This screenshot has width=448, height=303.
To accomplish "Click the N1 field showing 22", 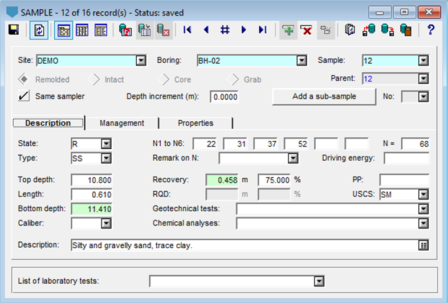I will pos(205,144).
